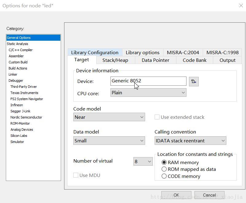Expand Number of virtual registers dropdown
The width and height of the screenshot is (246, 203).
[x=143, y=161]
